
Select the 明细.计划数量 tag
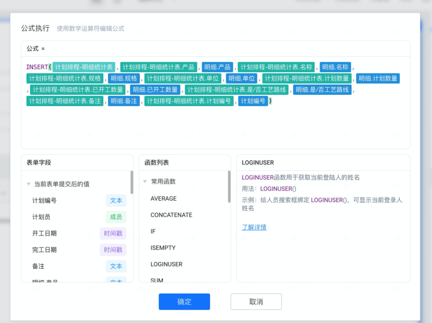pos(378,78)
